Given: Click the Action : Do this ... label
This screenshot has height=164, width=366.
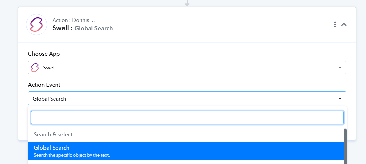Looking at the screenshot, I should pos(74,20).
